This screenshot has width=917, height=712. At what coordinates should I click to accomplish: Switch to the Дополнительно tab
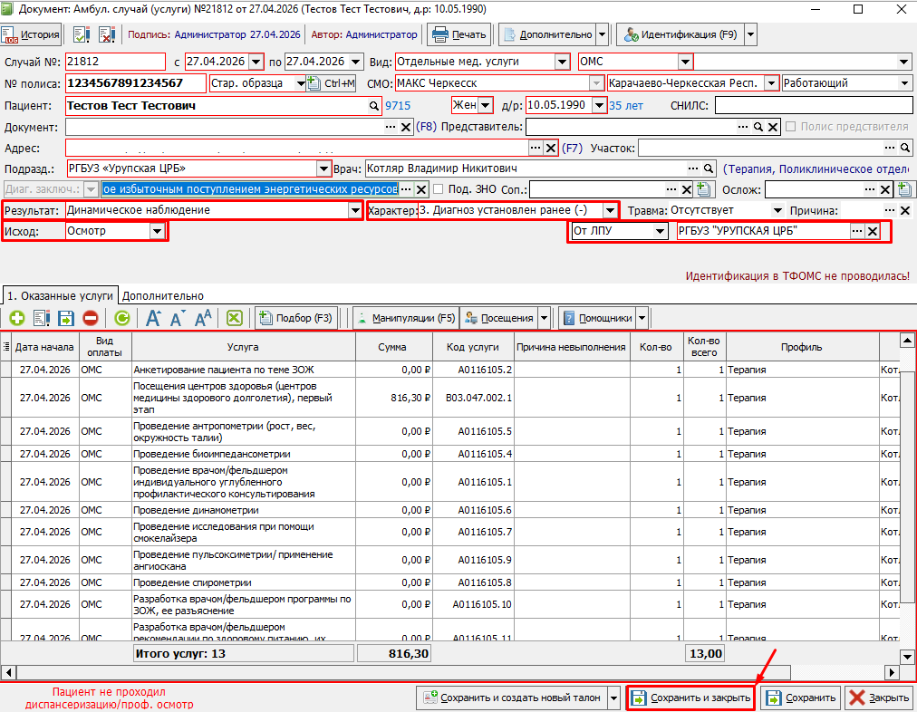(163, 295)
